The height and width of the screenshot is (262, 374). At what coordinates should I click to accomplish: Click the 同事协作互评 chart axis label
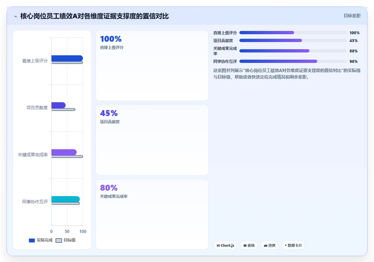click(35, 202)
